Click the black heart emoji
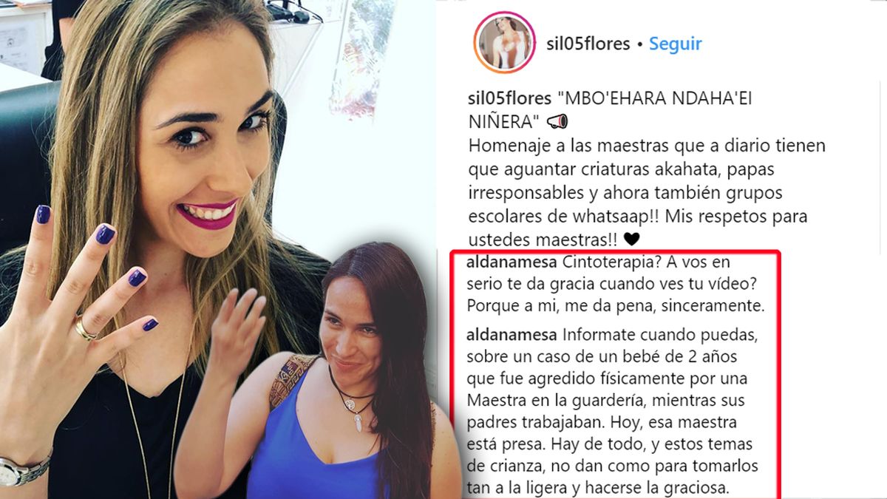 tap(631, 239)
